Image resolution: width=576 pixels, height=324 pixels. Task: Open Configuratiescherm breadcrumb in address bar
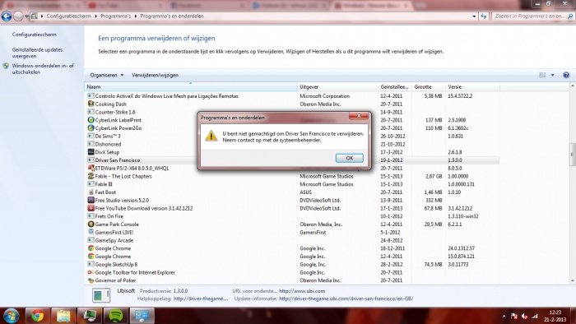tap(68, 16)
